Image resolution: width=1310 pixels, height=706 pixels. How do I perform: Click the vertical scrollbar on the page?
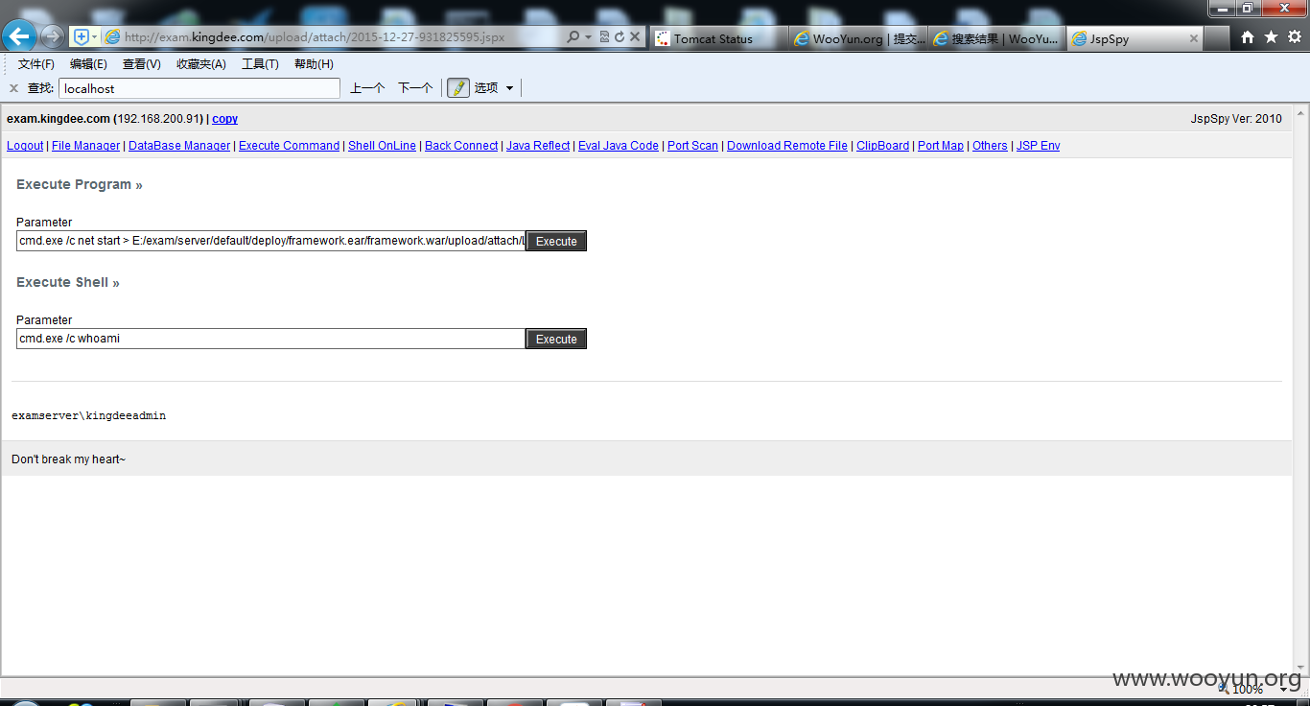1300,388
